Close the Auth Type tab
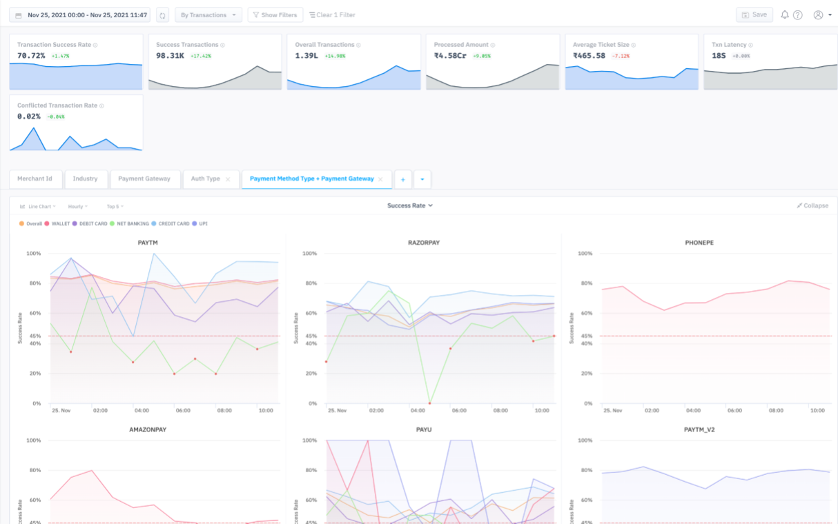This screenshot has width=838, height=528. tap(228, 179)
